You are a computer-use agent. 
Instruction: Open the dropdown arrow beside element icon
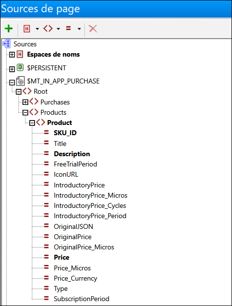(58, 29)
